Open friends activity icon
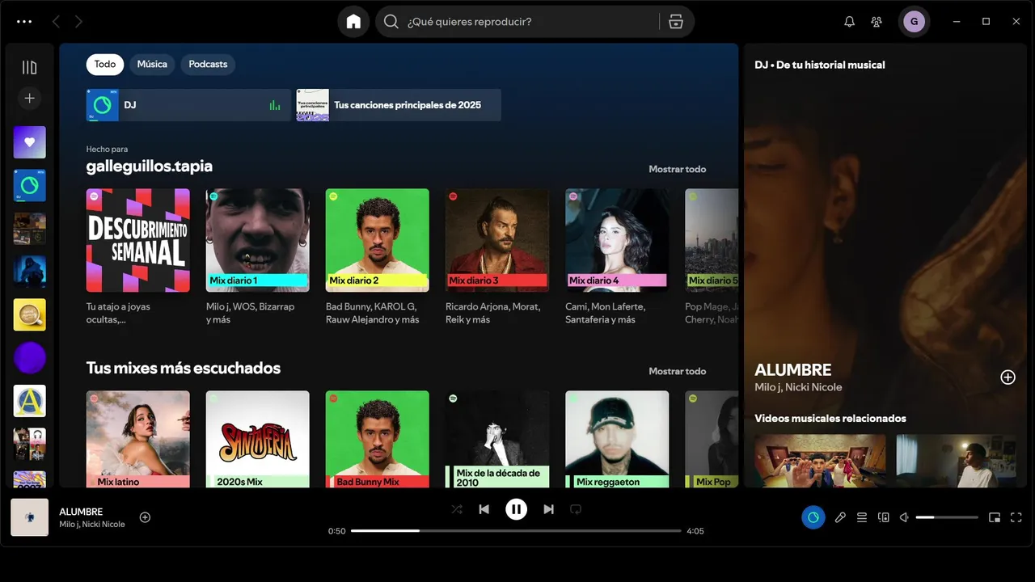 [877, 22]
